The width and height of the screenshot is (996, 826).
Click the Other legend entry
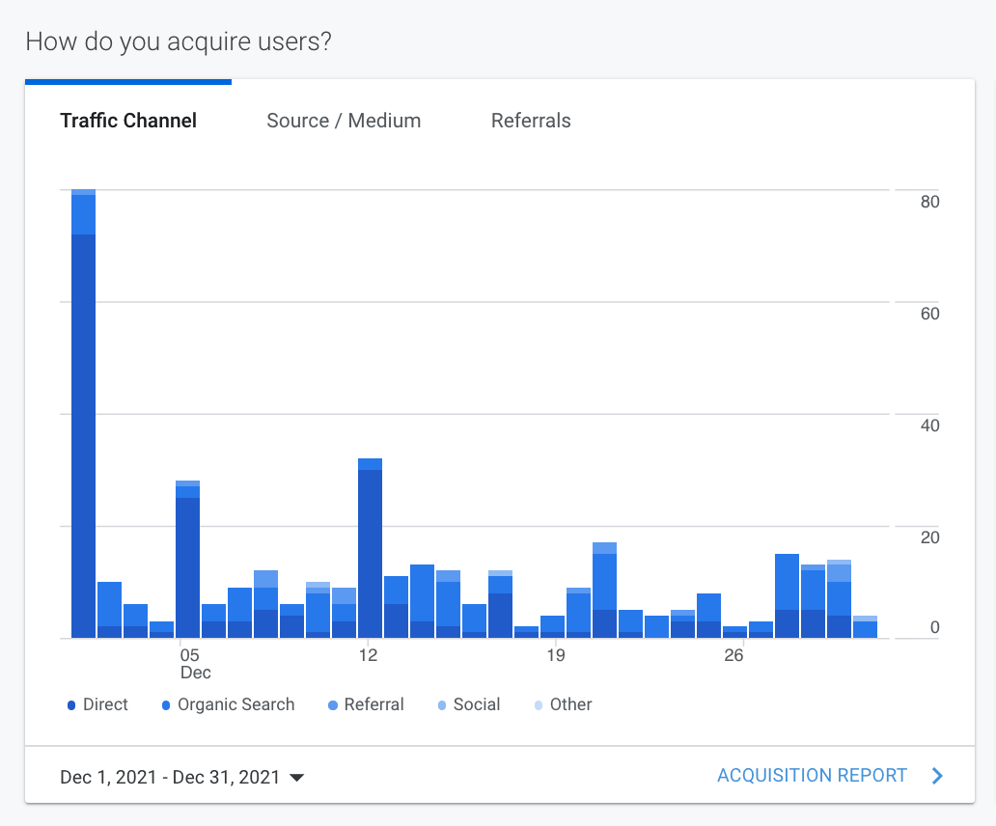tap(570, 704)
